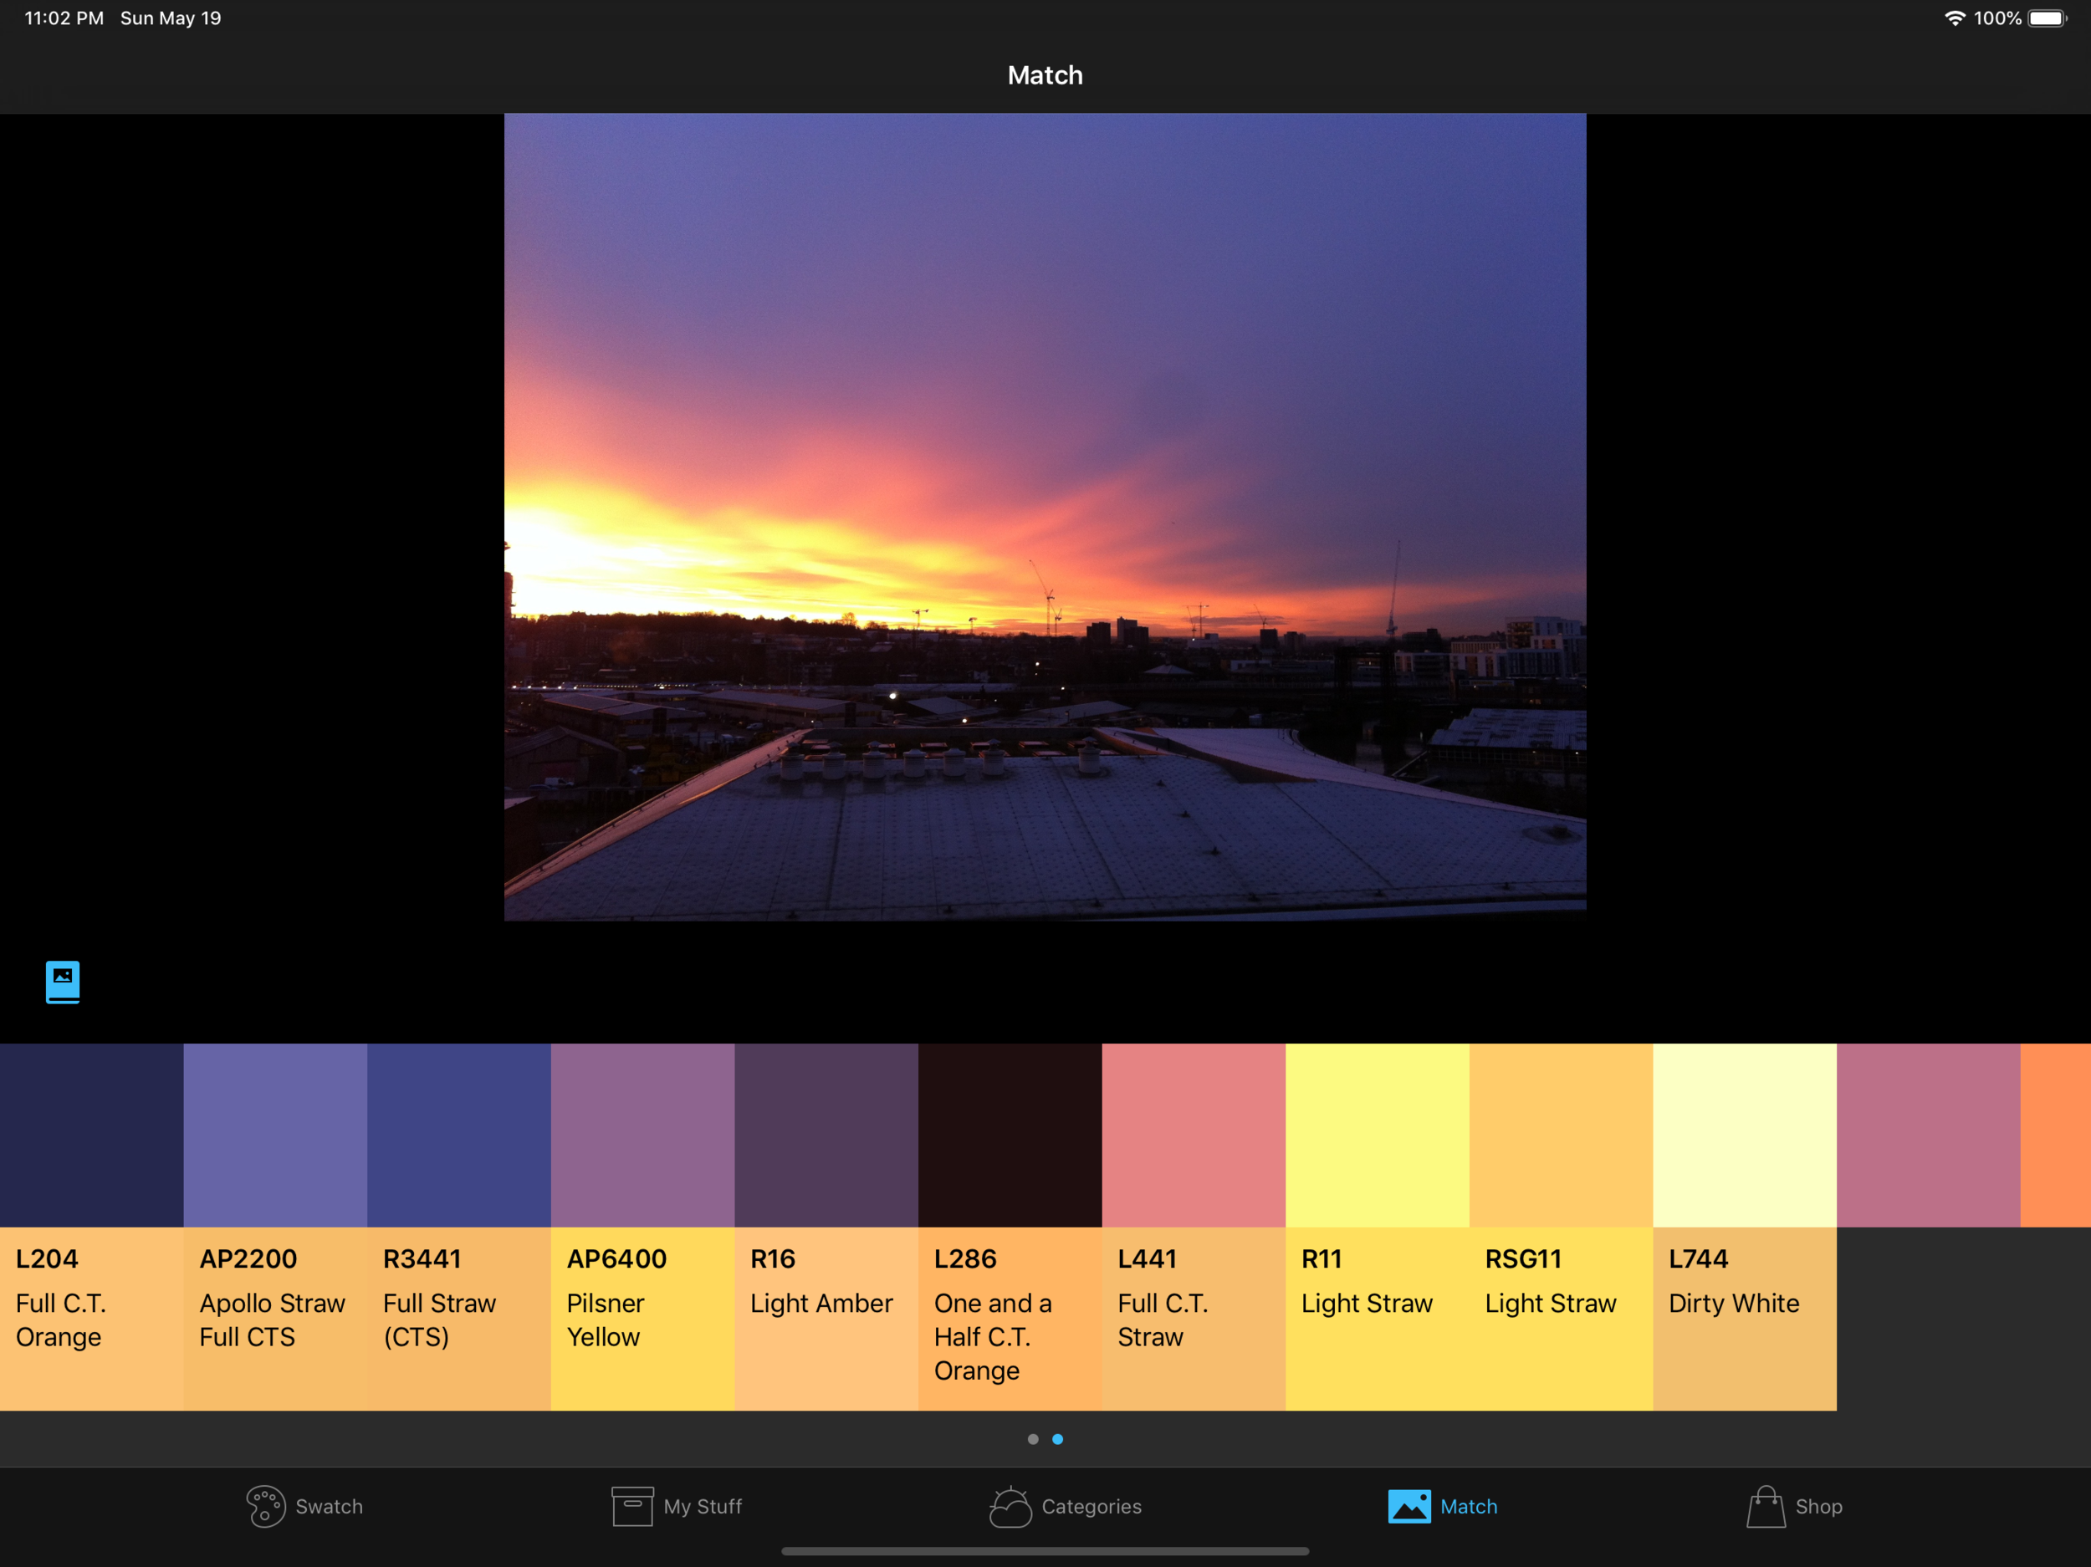Image resolution: width=2091 pixels, height=1567 pixels.
Task: Open L204 Full C.T. Orange match
Action: [x=92, y=1319]
